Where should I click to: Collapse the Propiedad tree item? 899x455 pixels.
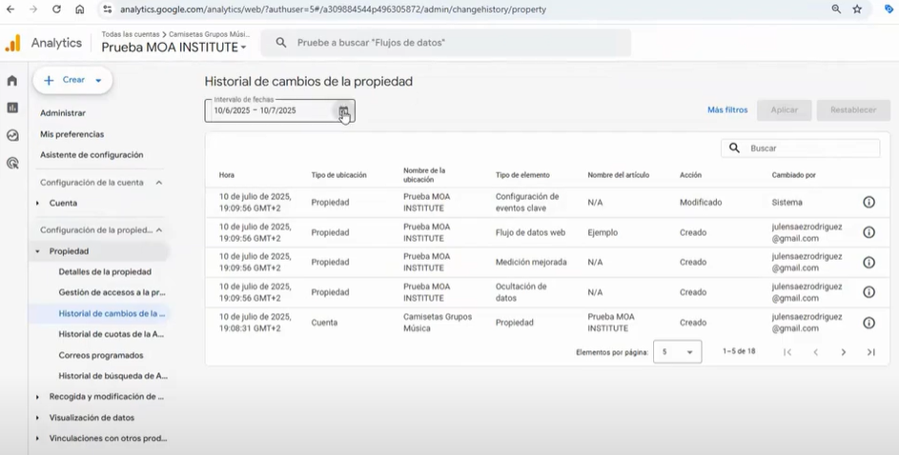[x=38, y=251]
